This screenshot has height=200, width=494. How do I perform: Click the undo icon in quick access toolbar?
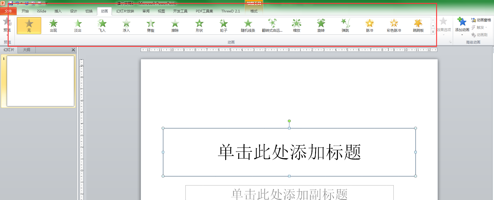coord(18,4)
